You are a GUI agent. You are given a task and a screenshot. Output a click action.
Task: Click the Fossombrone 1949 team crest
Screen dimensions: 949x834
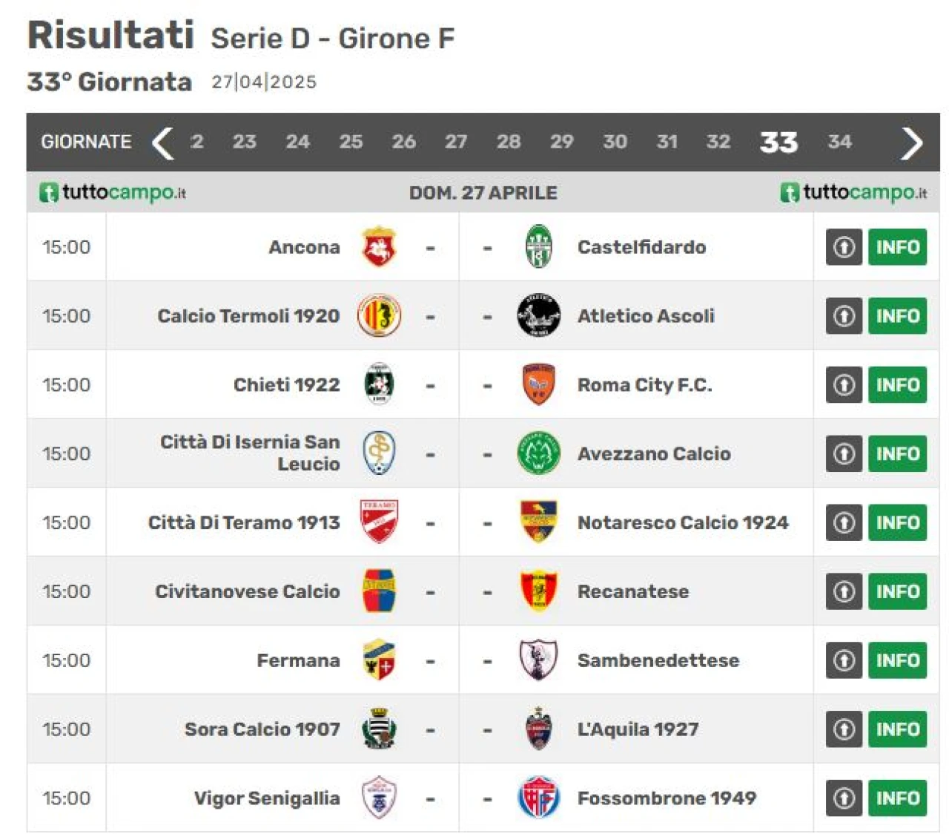tap(538, 798)
